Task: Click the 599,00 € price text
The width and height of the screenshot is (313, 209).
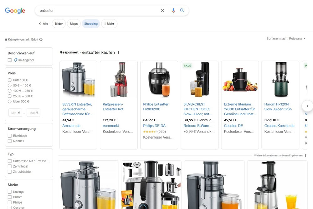Action: (272, 120)
